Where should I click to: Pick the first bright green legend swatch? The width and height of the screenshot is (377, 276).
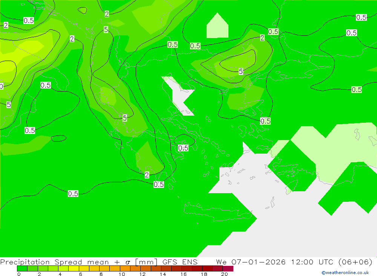[22, 268]
